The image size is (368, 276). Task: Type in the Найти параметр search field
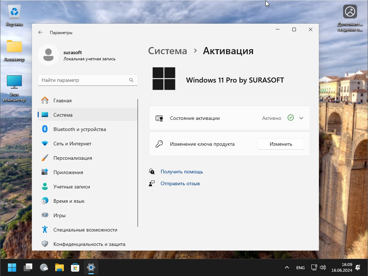click(82, 80)
